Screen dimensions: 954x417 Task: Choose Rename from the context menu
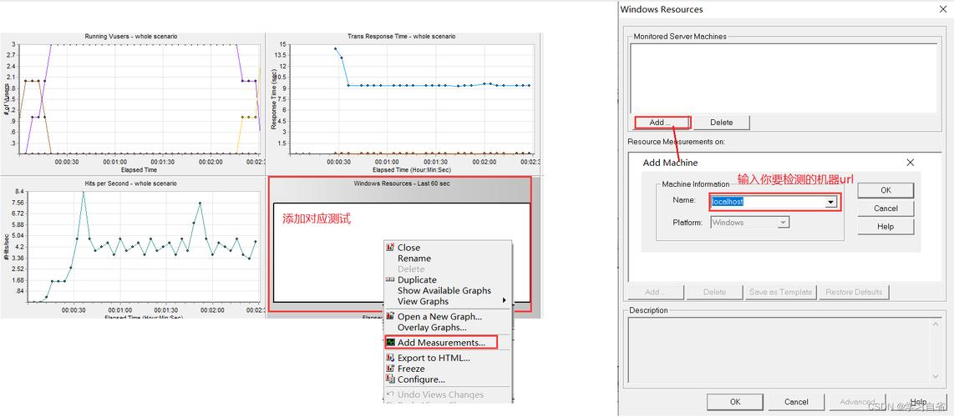point(414,259)
